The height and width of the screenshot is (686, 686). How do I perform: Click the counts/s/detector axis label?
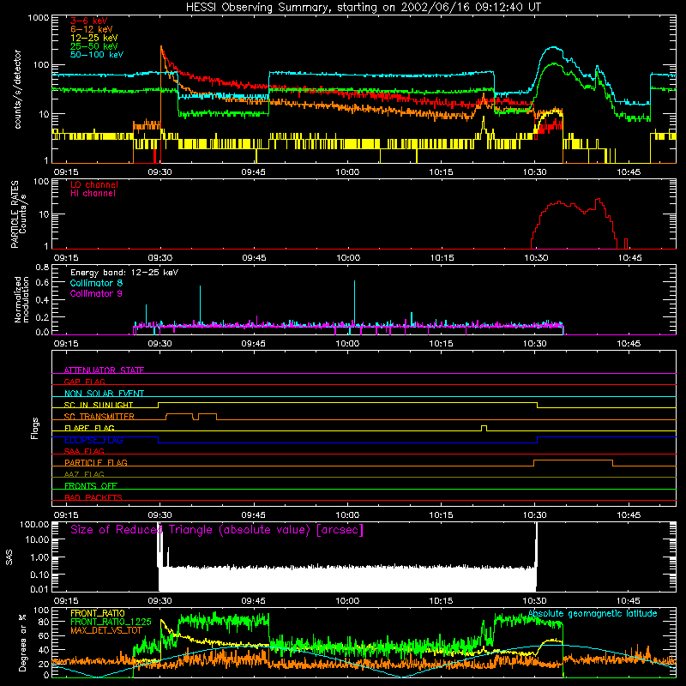coord(18,89)
